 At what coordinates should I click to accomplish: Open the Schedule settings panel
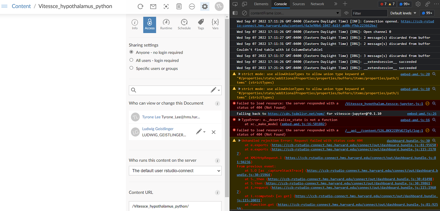coord(184,24)
